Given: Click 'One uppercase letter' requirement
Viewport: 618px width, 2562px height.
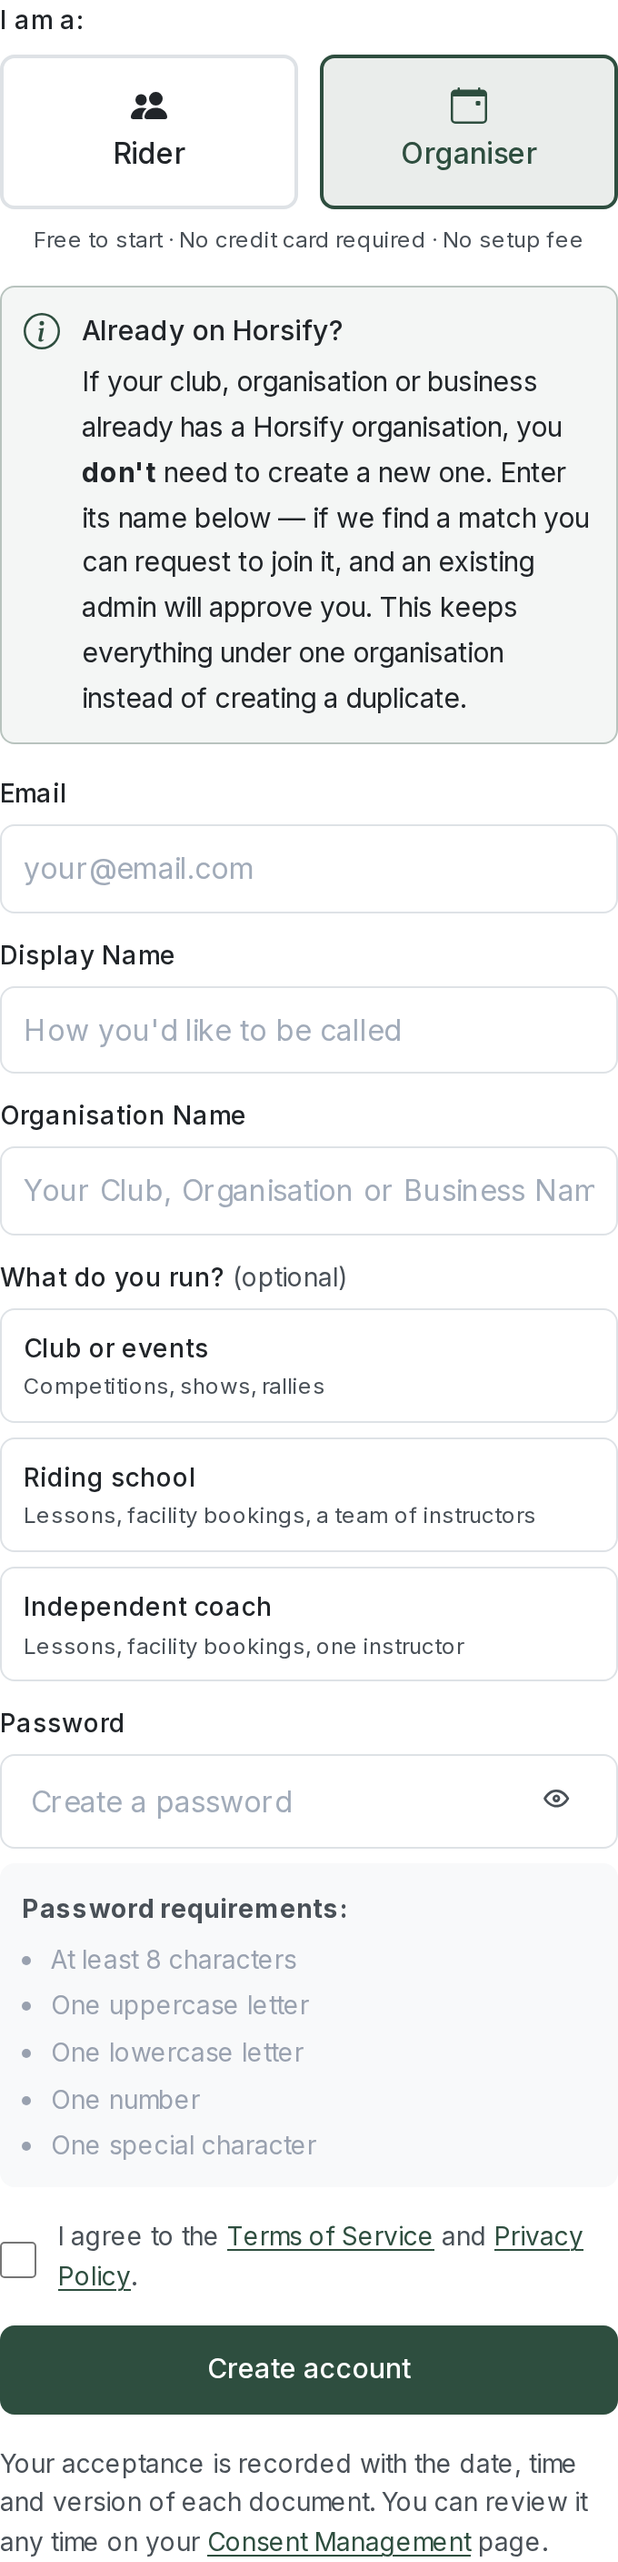Looking at the screenshot, I should tap(180, 2006).
